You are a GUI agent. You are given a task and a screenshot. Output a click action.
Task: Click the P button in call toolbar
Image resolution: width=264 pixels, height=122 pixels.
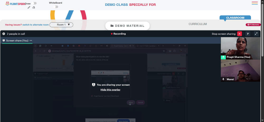pyautogui.click(x=248, y=34)
